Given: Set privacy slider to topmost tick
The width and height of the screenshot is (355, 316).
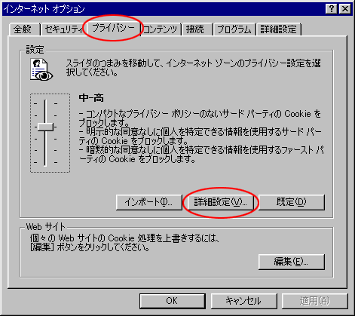Looking at the screenshot, I should tap(45, 103).
